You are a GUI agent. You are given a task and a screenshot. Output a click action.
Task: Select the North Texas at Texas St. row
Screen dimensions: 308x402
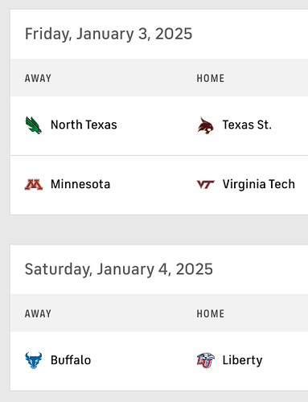[x=159, y=125]
